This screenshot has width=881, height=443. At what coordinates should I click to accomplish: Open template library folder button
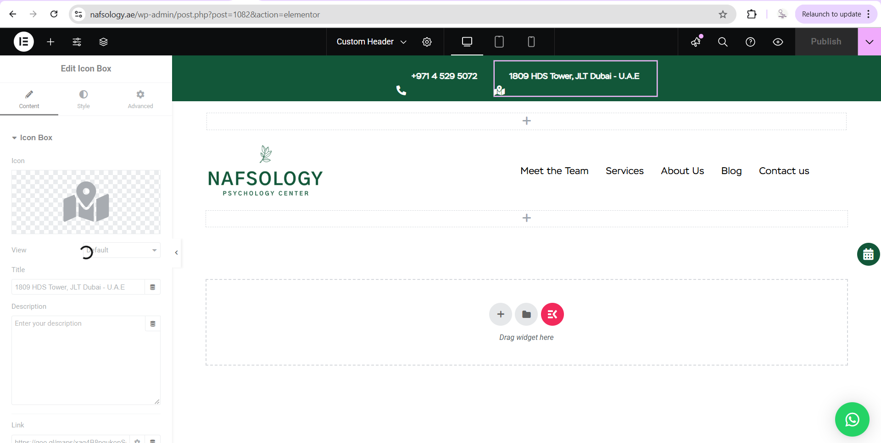526,314
